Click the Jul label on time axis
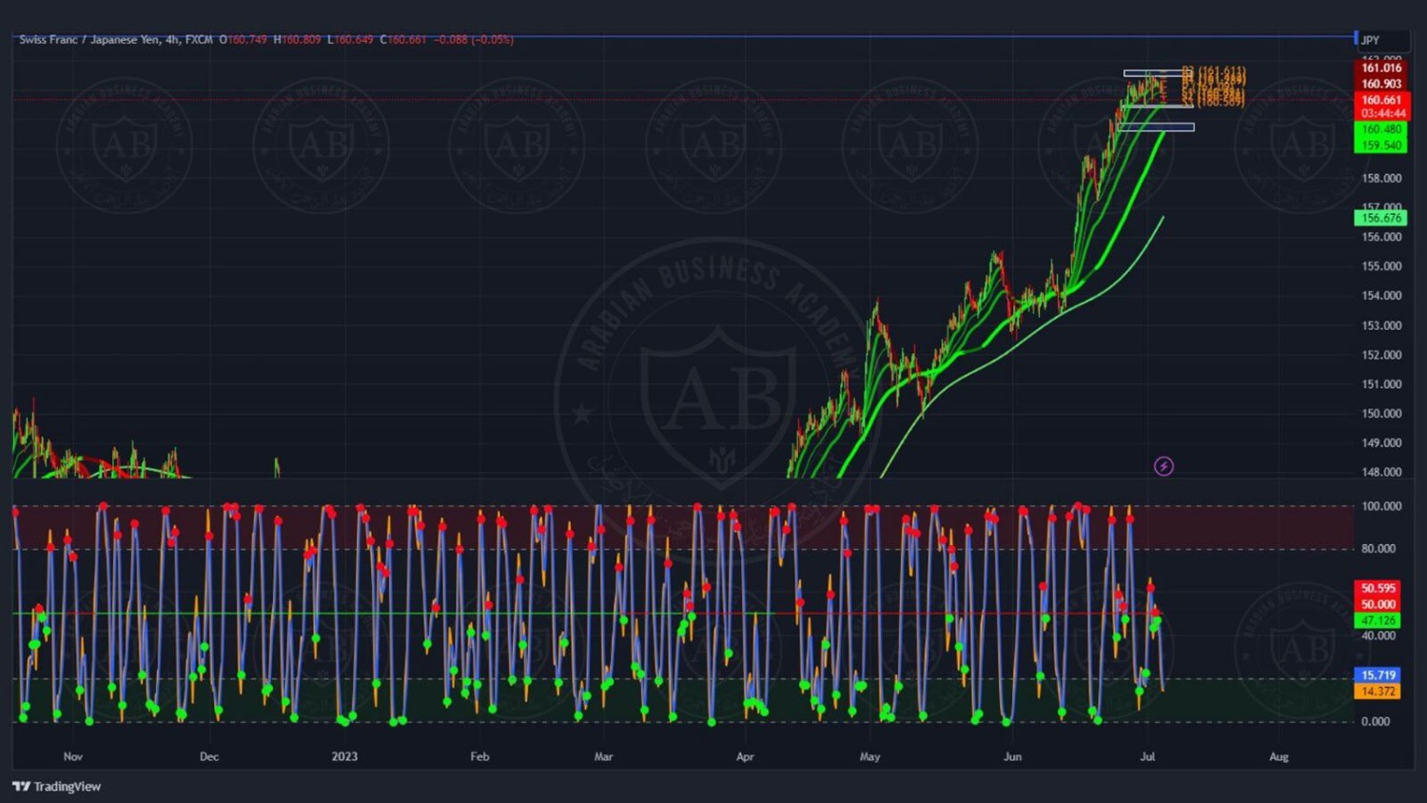 coord(1147,756)
